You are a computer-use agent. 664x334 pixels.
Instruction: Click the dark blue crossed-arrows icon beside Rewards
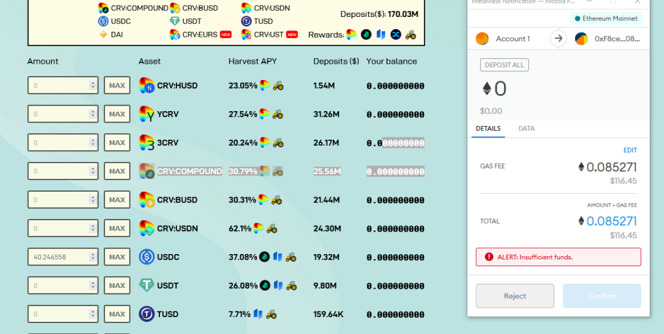point(396,35)
